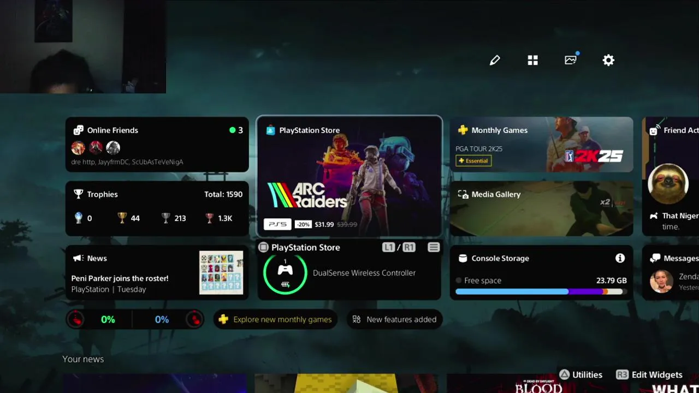Open the Console Storage widget
Viewport: 699px width, 393px height.
542,272
